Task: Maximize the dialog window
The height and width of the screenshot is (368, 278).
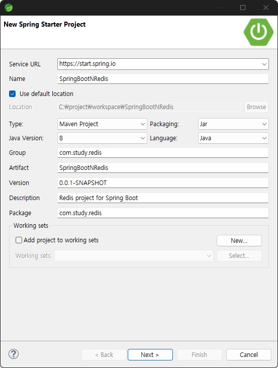Action: pyautogui.click(x=243, y=8)
